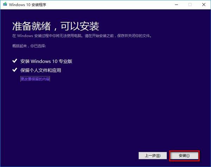Click the greyed-out maximize button

(190, 5)
